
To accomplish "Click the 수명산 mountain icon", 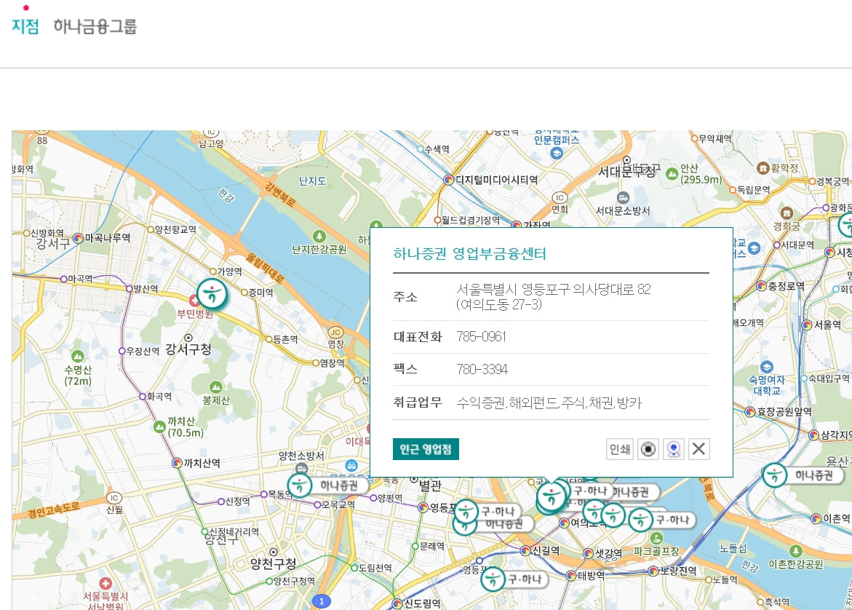I will pyautogui.click(x=78, y=356).
